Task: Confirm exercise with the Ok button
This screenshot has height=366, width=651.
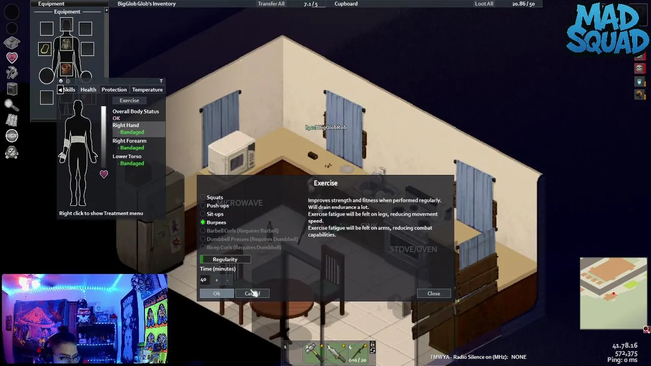Action: coord(217,293)
